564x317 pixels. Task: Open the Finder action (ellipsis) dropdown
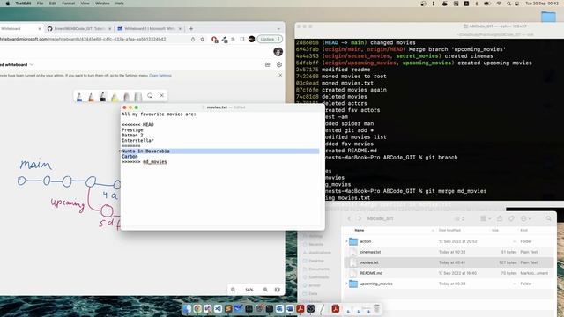click(x=525, y=218)
